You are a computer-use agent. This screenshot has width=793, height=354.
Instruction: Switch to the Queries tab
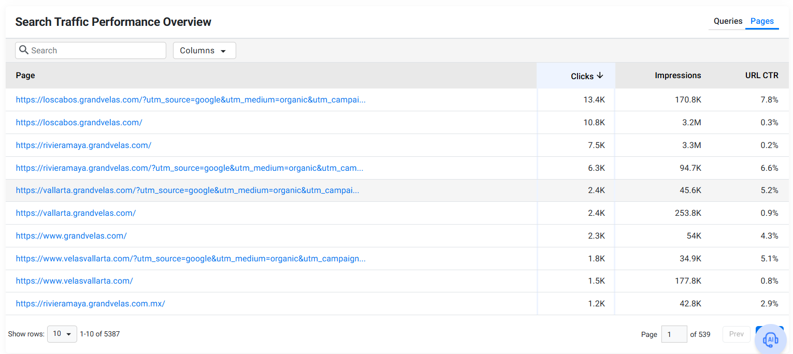pyautogui.click(x=728, y=21)
